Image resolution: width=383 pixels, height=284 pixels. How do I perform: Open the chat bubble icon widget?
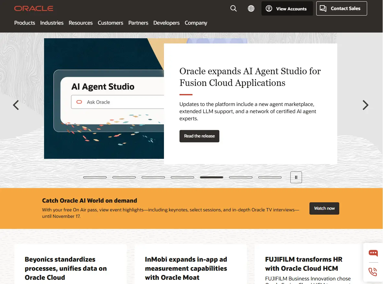click(x=373, y=253)
